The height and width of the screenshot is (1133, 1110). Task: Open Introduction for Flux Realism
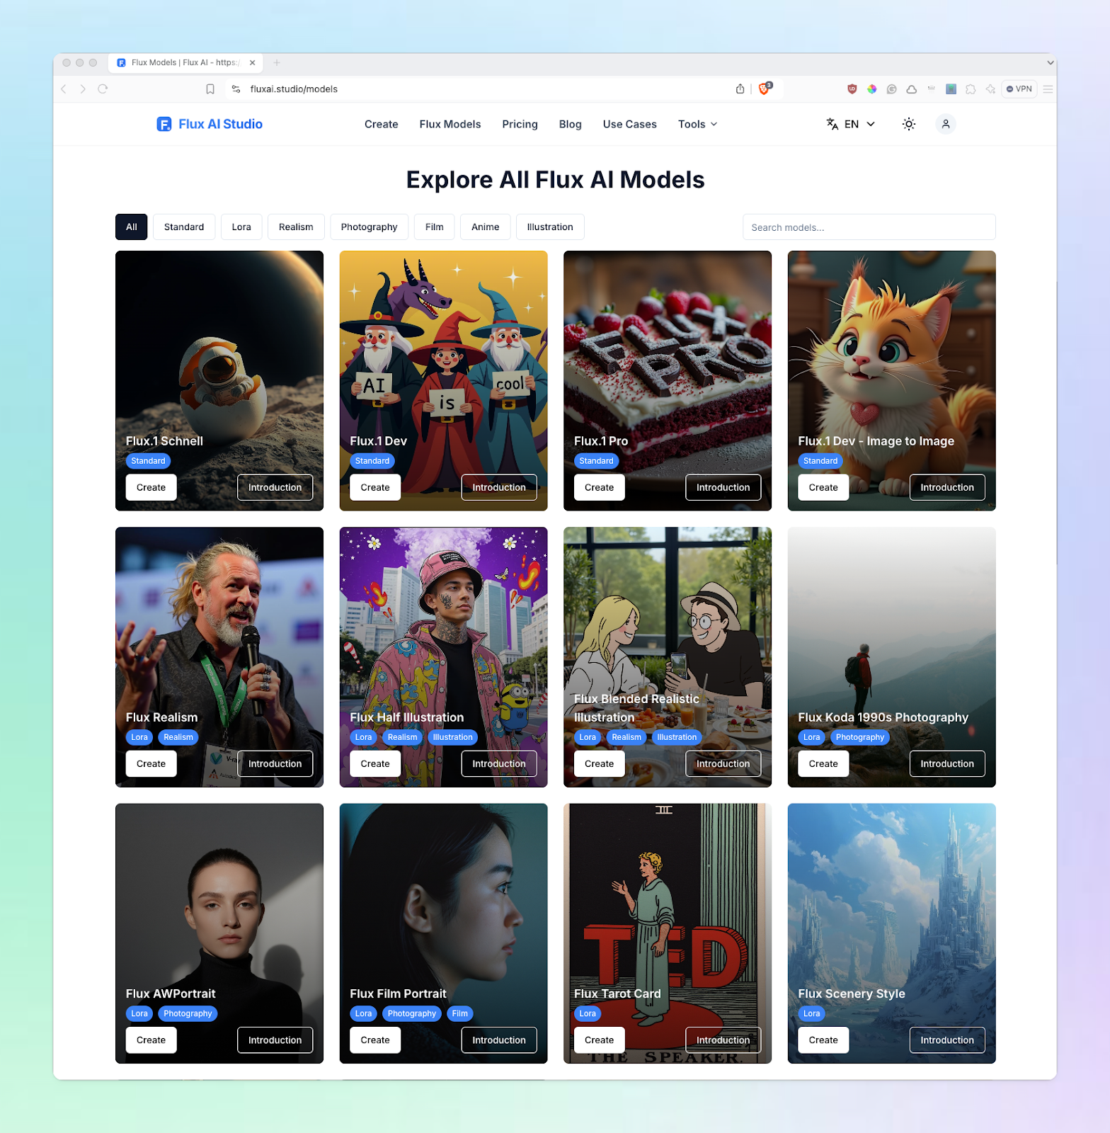pyautogui.click(x=275, y=763)
